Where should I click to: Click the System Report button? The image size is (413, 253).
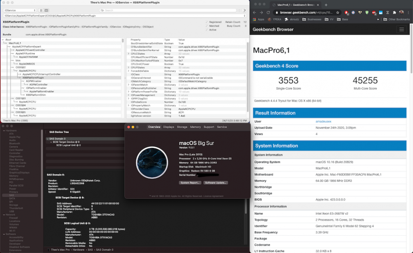pyautogui.click(x=190, y=183)
